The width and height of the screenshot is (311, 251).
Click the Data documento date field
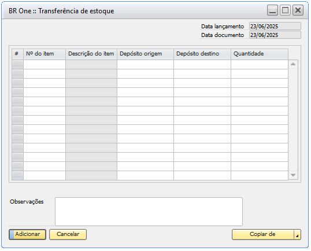[275, 35]
